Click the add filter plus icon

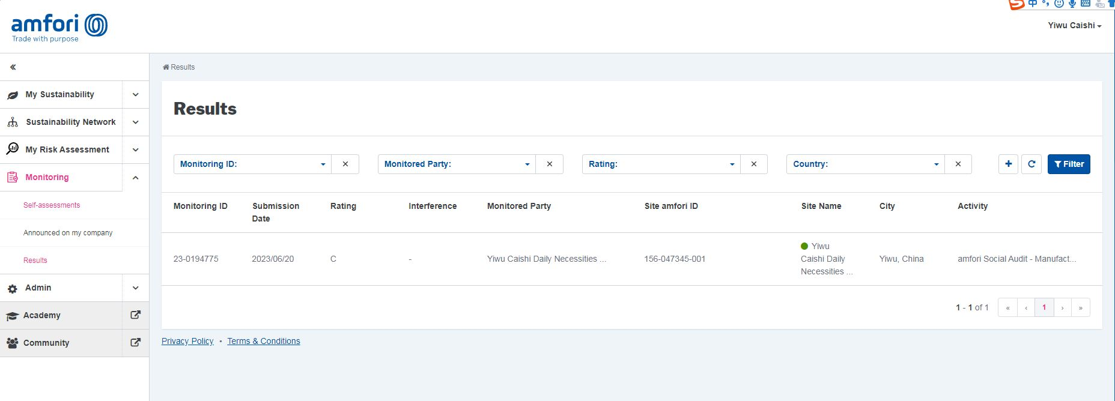pos(1008,164)
